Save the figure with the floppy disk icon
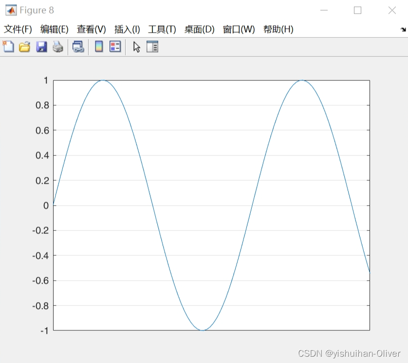408x363 pixels. coord(41,47)
